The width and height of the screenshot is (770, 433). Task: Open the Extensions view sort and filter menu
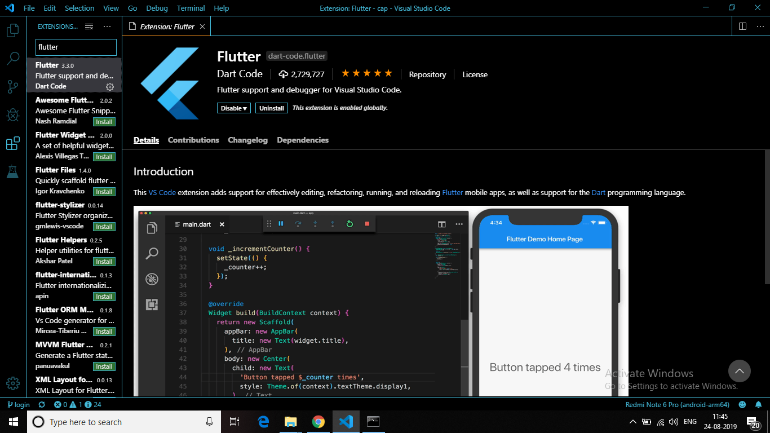88,26
